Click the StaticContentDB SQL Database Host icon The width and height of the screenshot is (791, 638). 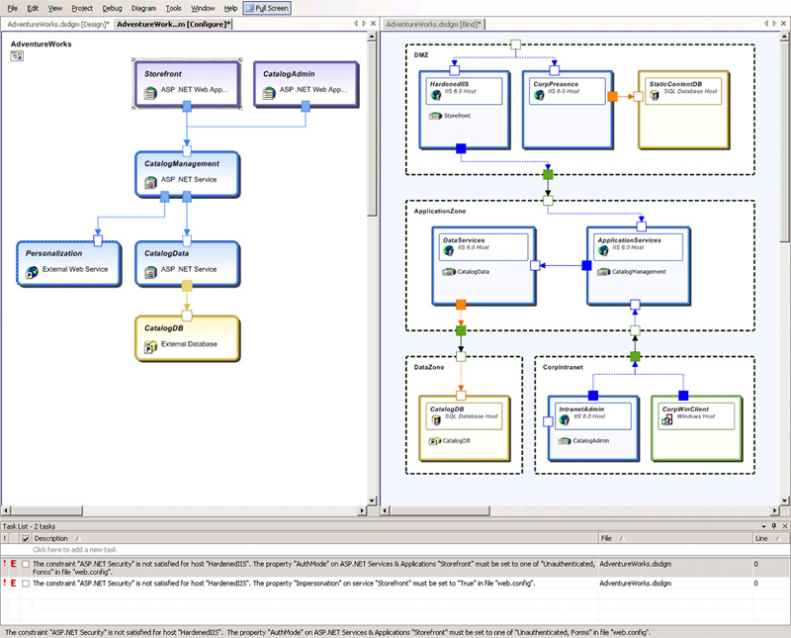click(x=655, y=95)
